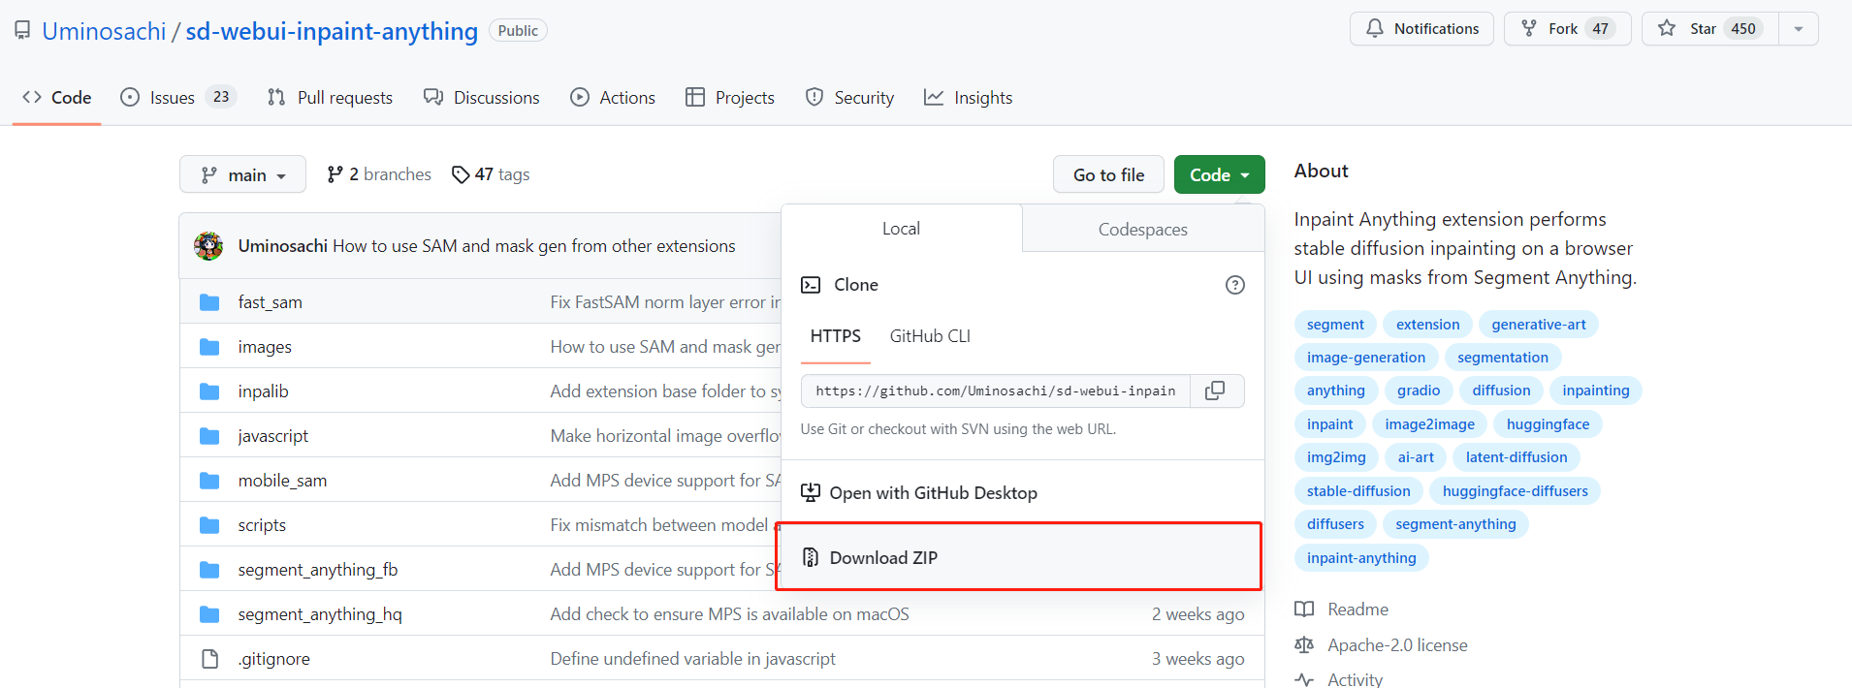Open the Projects tab
The height and width of the screenshot is (688, 1852).
[x=730, y=98]
